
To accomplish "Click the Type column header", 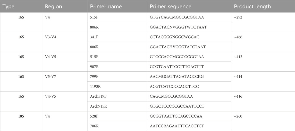I will [x=21, y=6].
